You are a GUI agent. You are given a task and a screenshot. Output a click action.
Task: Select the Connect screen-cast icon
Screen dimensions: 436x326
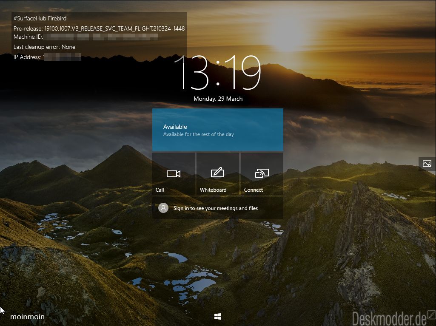(262, 173)
